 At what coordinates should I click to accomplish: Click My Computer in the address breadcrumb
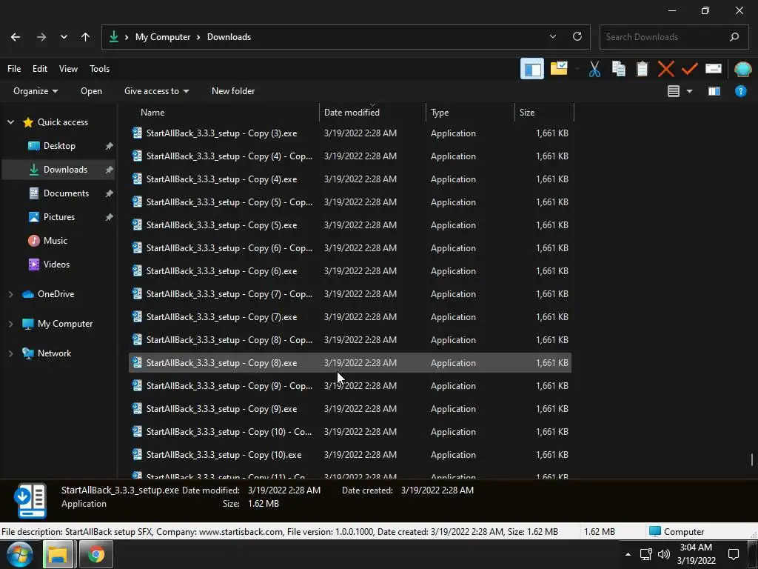(x=163, y=37)
